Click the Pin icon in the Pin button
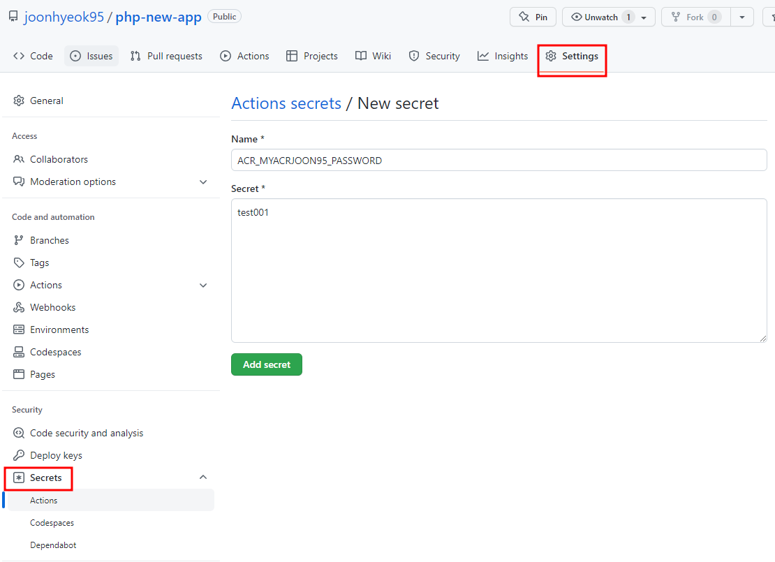The height and width of the screenshot is (562, 775). (x=524, y=17)
